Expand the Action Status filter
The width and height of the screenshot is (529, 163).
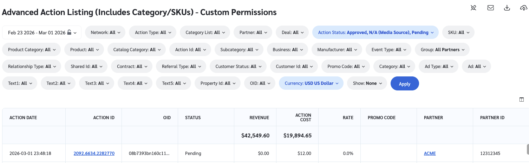coord(375,33)
